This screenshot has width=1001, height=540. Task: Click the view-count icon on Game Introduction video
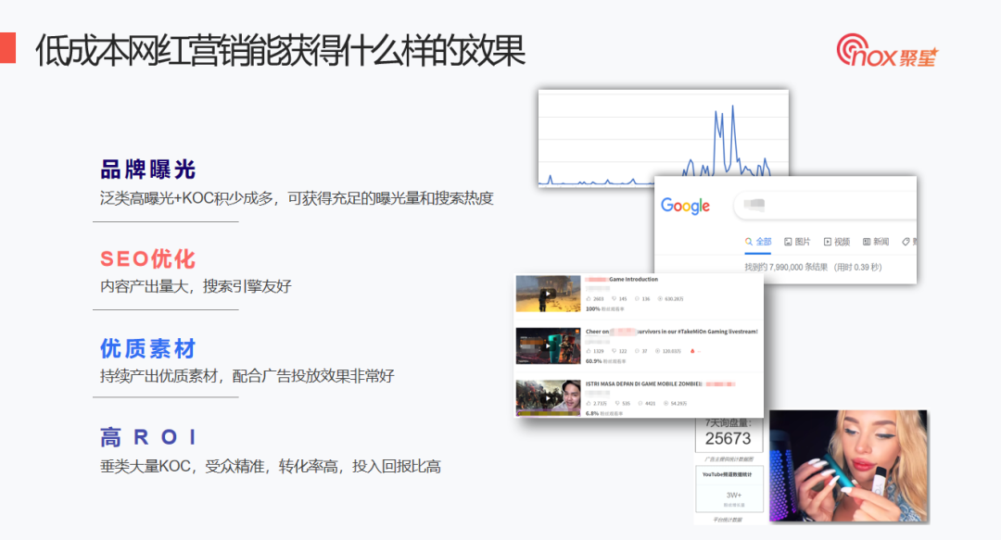click(x=660, y=298)
